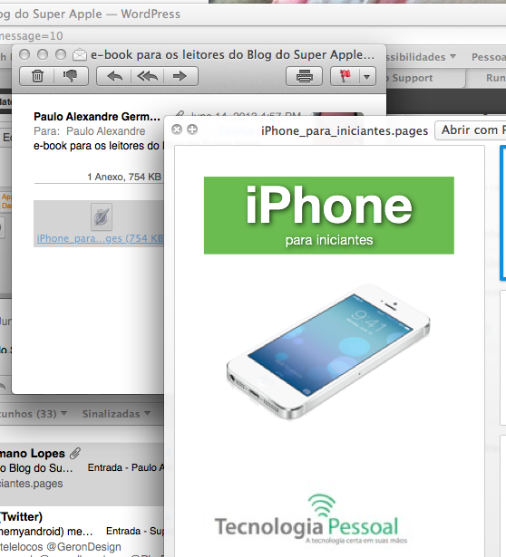Screen dimensions: 506x557
Task: Click the envelope icon in message title bar
Action: tap(80, 54)
